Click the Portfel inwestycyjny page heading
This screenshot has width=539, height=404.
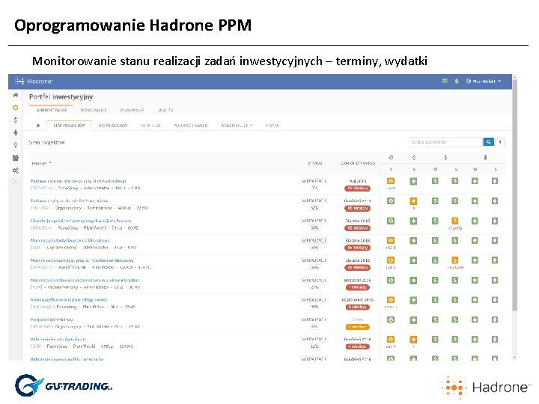point(61,97)
